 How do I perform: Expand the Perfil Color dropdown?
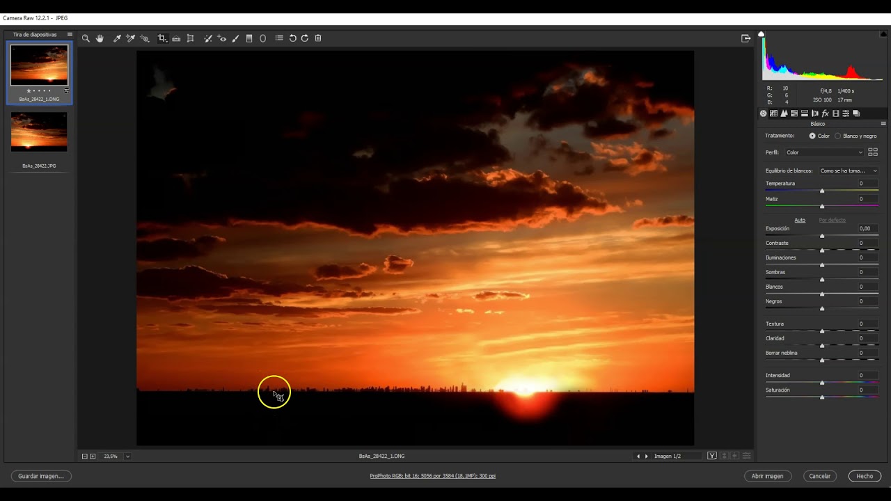click(824, 152)
